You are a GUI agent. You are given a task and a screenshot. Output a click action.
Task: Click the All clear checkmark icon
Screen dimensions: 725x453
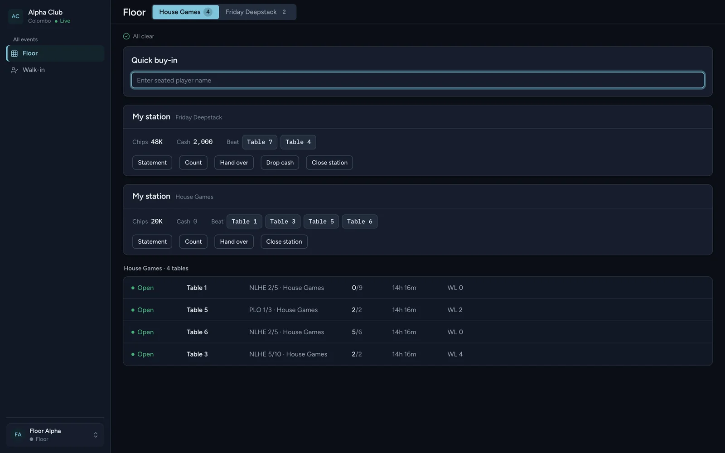point(126,36)
